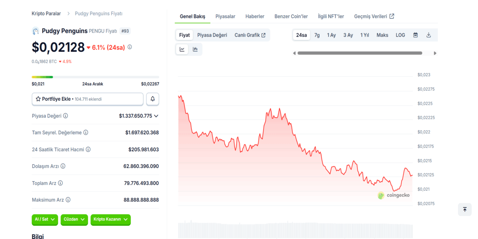The width and height of the screenshot is (478, 239).
Task: Select the line chart view icon
Action: (x=182, y=49)
